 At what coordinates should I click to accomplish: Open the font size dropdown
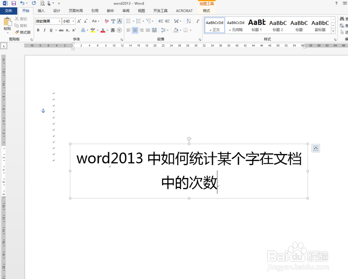coord(73,21)
